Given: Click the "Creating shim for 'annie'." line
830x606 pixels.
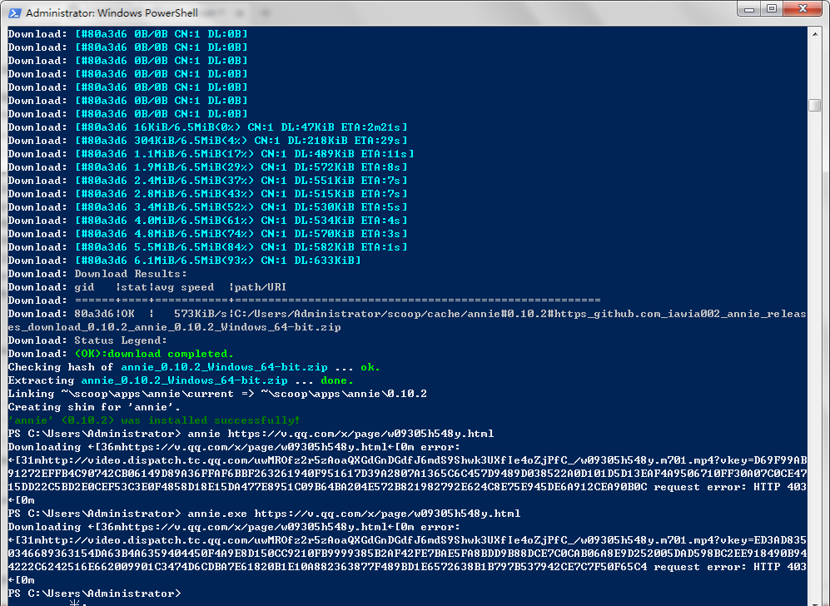Looking at the screenshot, I should pos(94,406).
